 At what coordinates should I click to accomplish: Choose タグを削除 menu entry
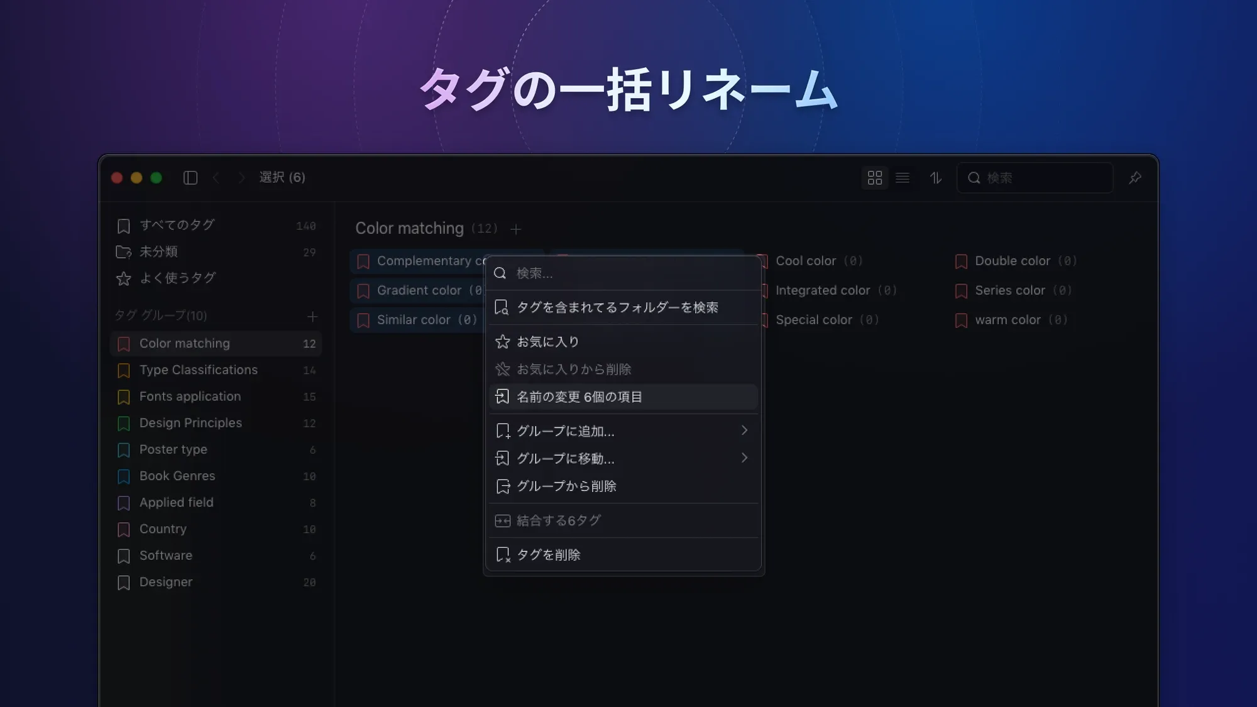pos(623,555)
